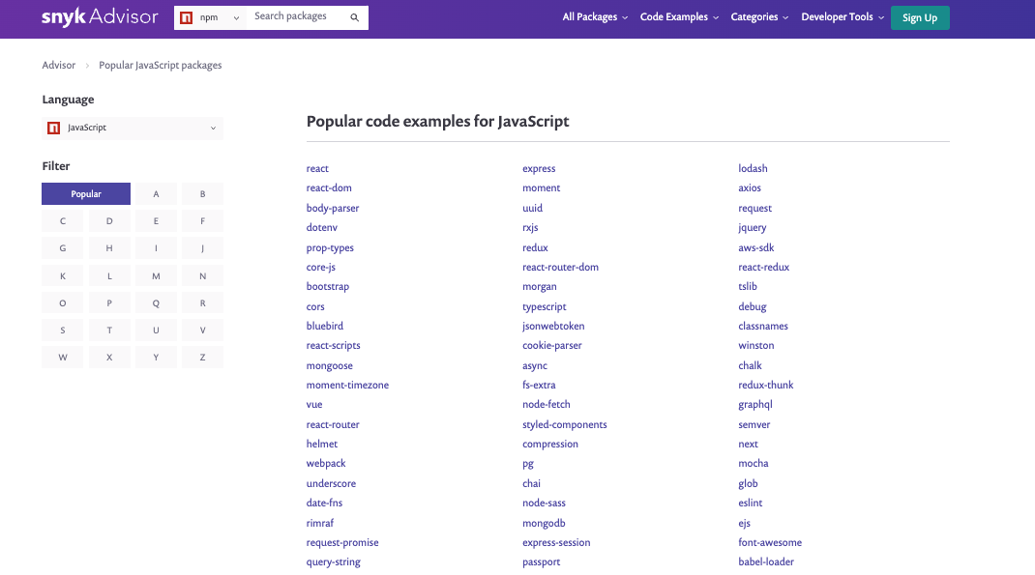Filter packages by letter F
This screenshot has width=1035, height=575.
pyautogui.click(x=202, y=221)
